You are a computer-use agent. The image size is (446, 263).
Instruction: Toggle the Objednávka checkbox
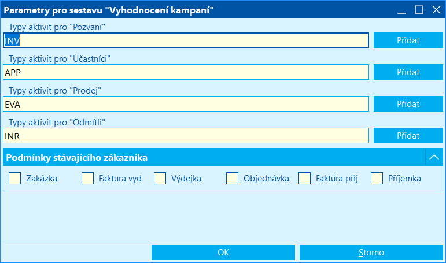point(233,179)
